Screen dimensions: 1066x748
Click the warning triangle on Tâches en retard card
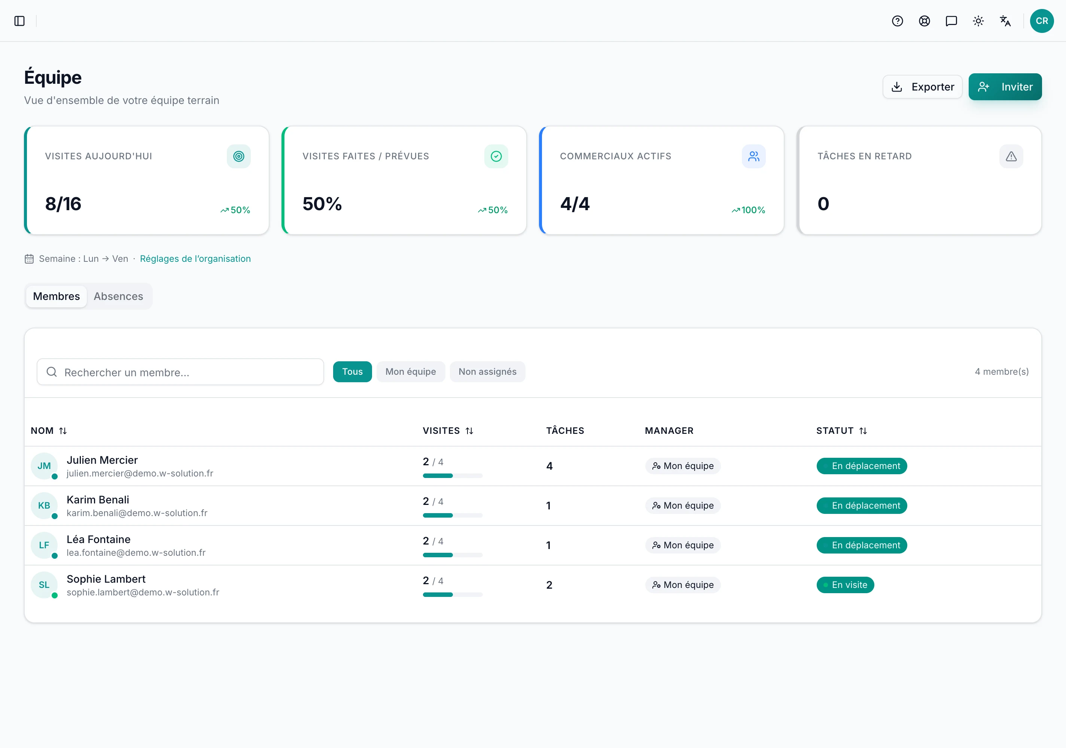point(1011,156)
